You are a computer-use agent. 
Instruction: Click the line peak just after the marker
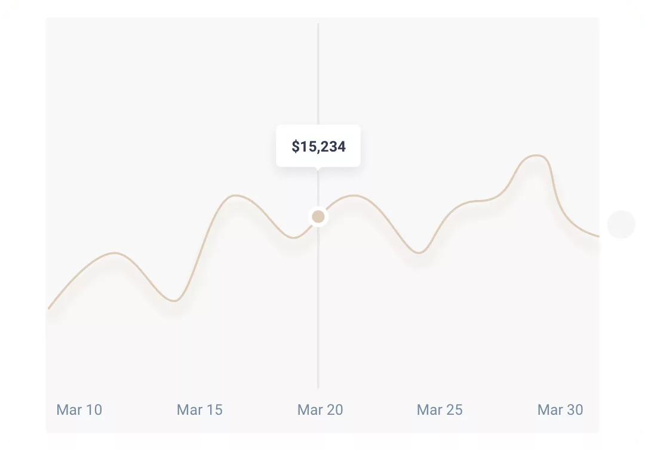click(x=354, y=195)
